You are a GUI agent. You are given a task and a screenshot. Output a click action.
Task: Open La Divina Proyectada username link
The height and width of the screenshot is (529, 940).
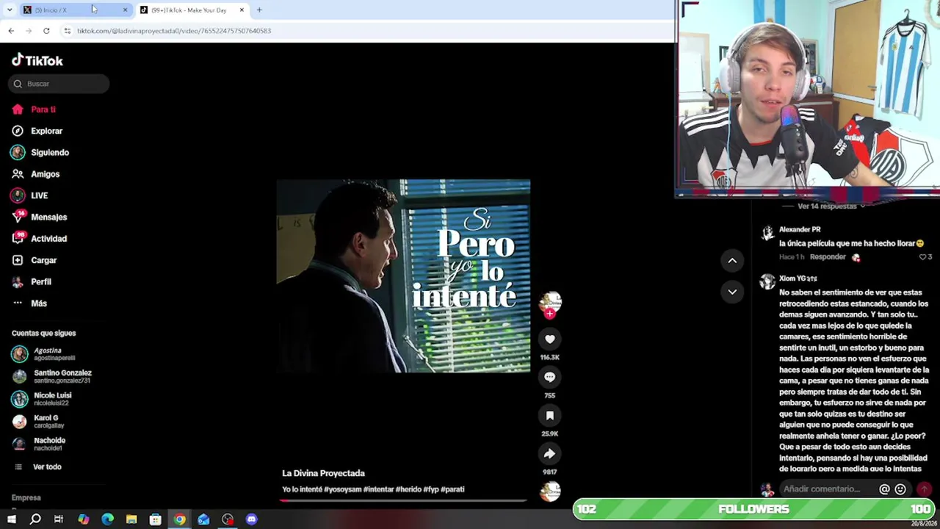323,473
